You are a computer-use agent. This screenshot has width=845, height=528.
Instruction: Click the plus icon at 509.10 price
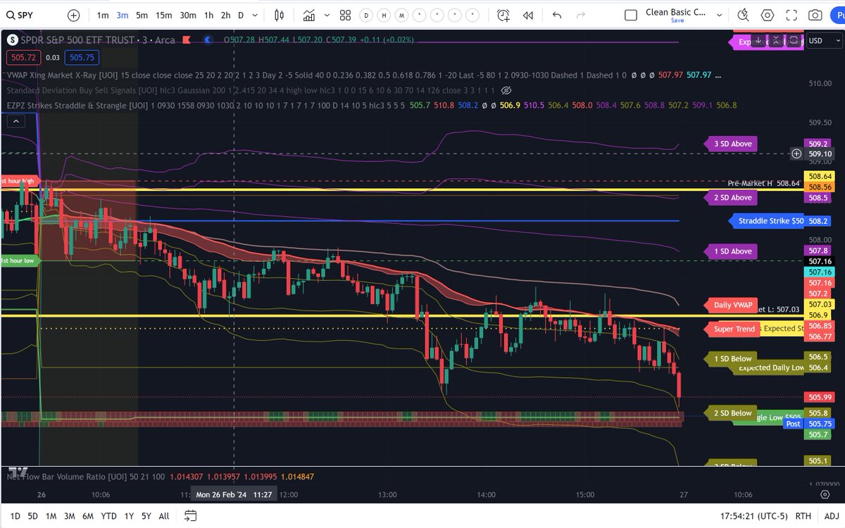click(796, 153)
